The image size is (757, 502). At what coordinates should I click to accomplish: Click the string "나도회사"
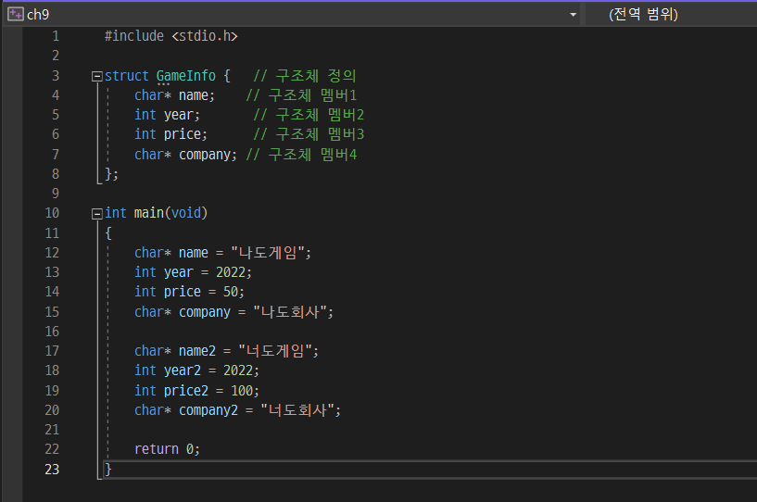click(x=290, y=312)
